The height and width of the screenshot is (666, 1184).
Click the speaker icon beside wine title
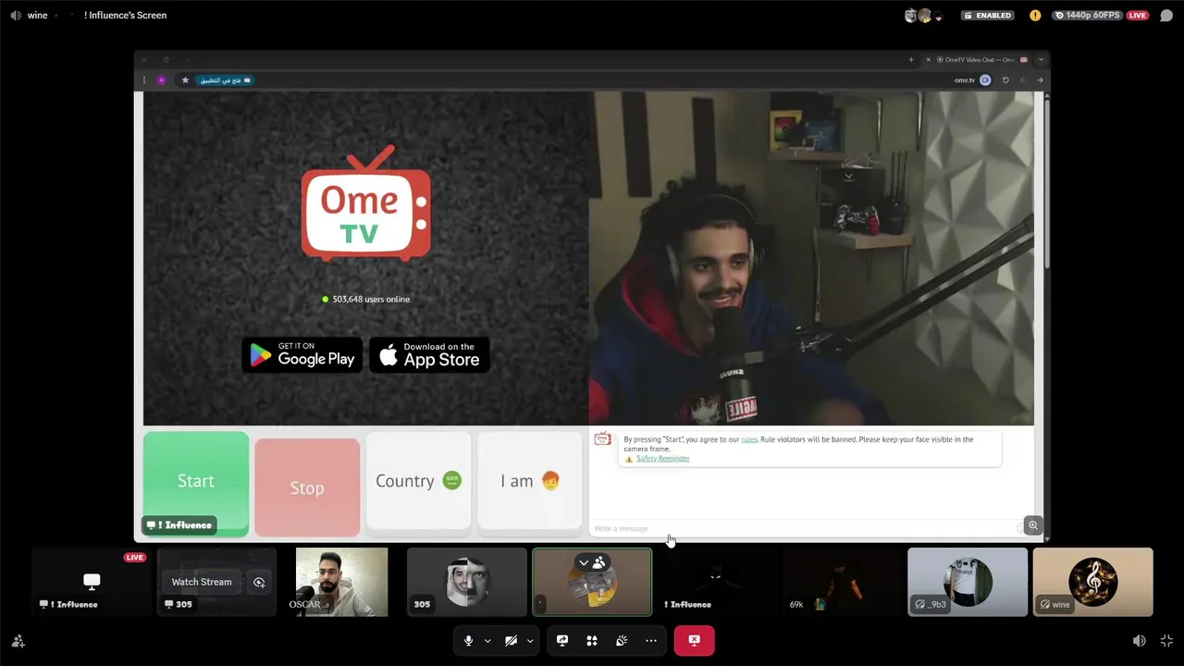tap(15, 15)
